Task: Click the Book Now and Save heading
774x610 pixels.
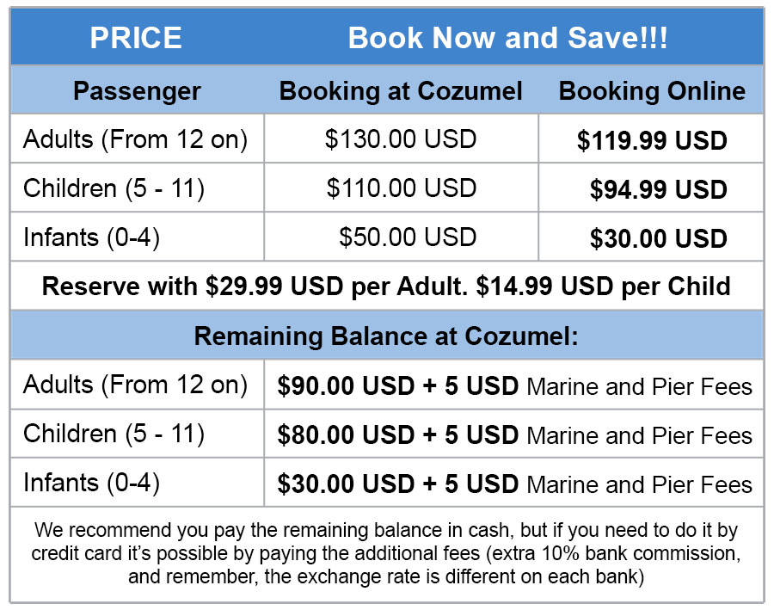Action: click(x=507, y=38)
